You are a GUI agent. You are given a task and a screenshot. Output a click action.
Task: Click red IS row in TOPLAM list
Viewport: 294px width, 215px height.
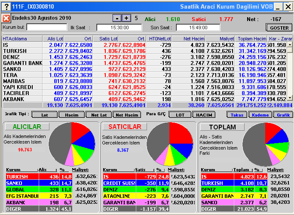[234, 177]
